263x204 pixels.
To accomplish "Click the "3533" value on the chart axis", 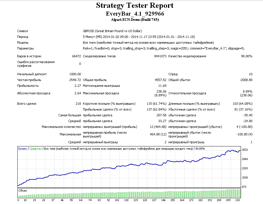I will [x=245, y=150].
